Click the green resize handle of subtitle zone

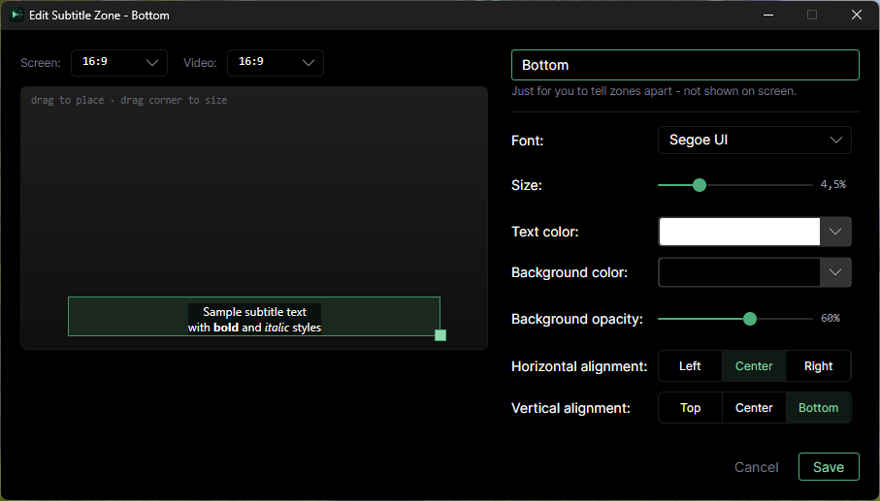[440, 335]
